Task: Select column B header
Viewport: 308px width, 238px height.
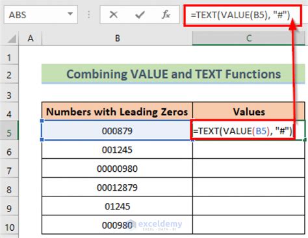Action: click(117, 38)
